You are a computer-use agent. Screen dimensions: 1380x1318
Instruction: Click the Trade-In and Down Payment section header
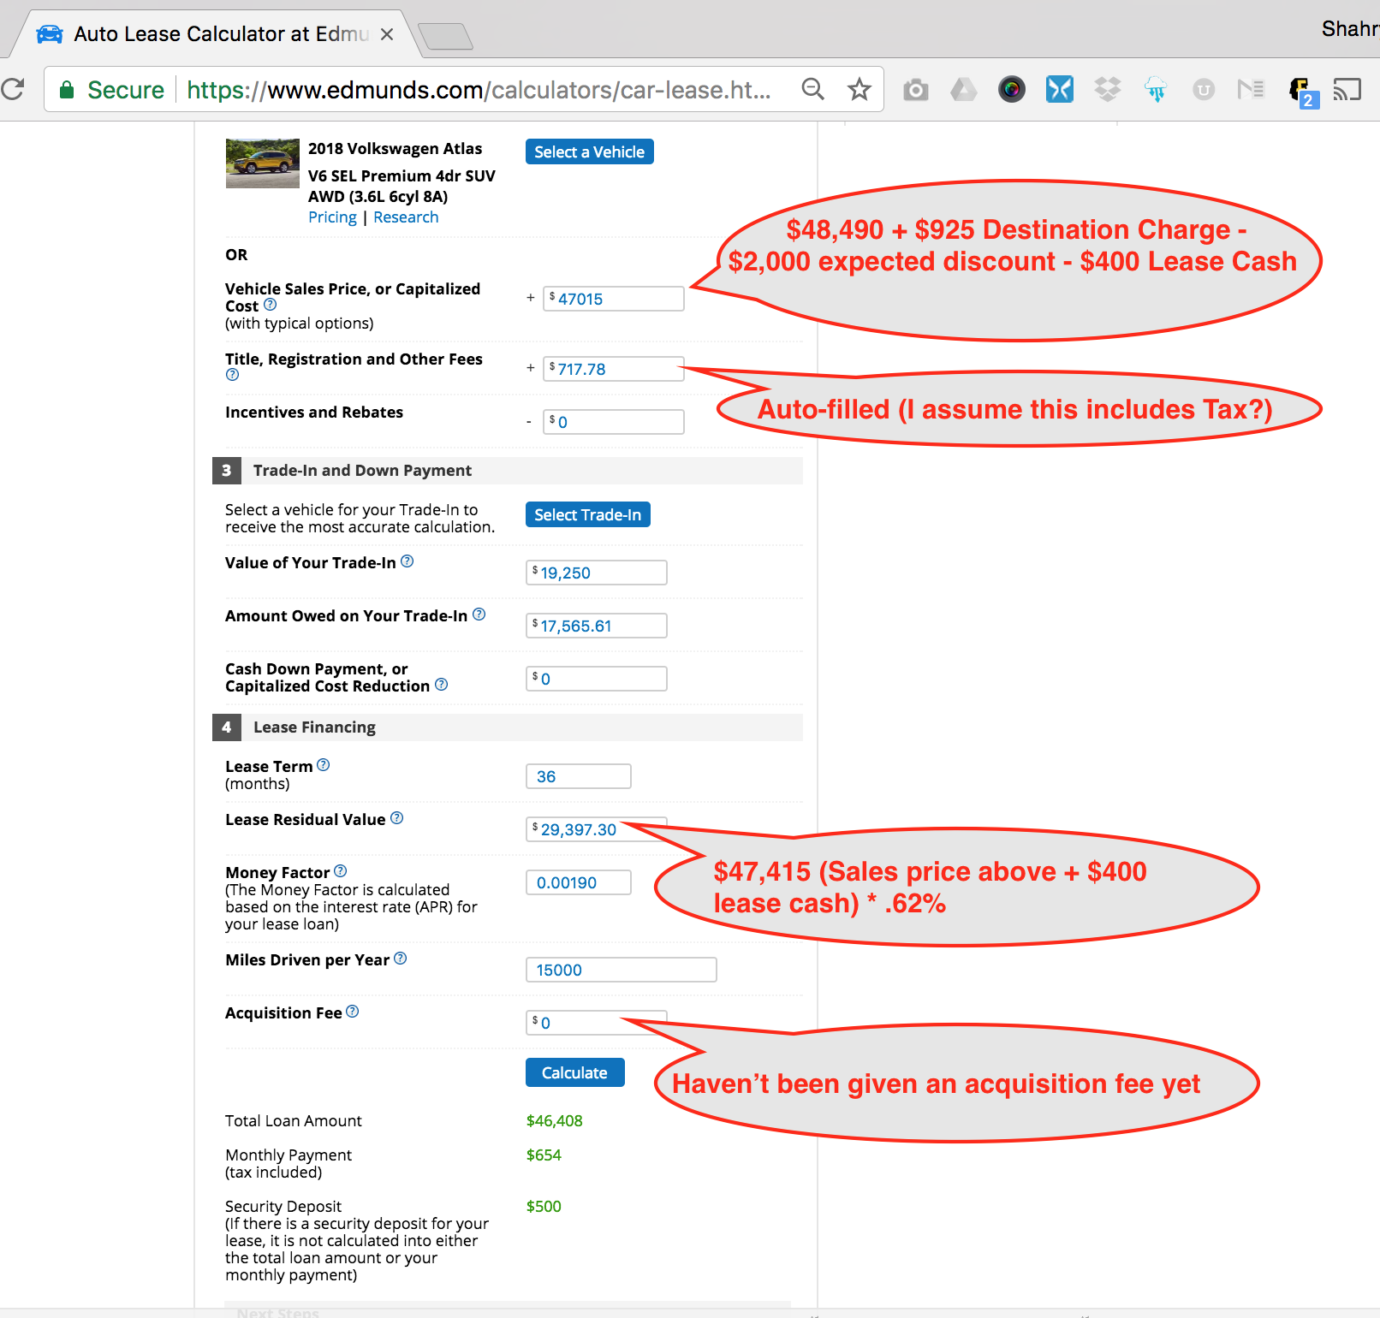coord(508,470)
